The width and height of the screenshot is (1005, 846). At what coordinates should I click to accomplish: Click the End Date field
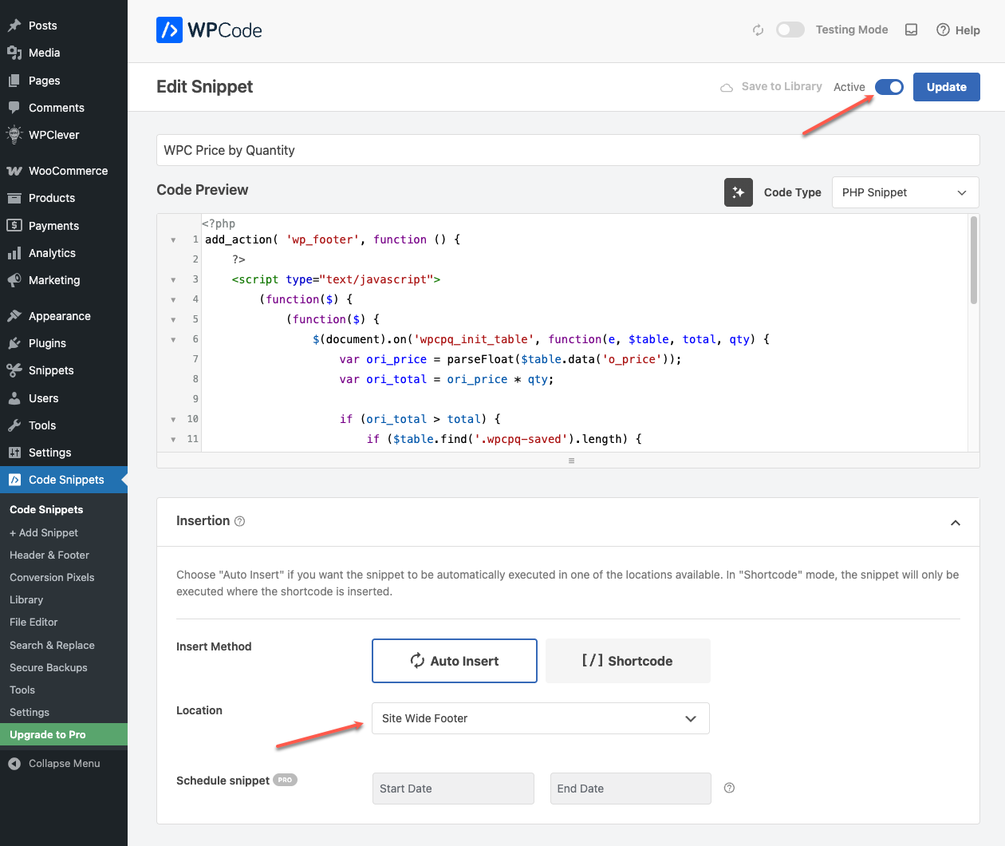[631, 789]
